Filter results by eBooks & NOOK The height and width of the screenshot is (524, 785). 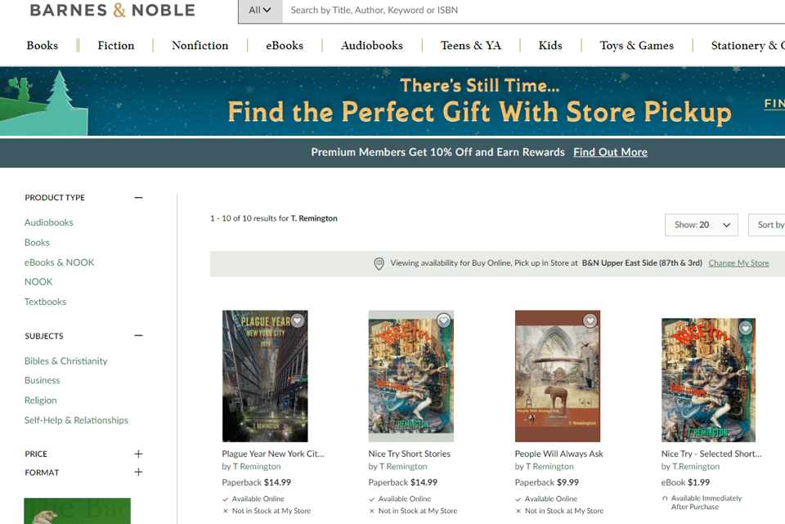click(59, 262)
